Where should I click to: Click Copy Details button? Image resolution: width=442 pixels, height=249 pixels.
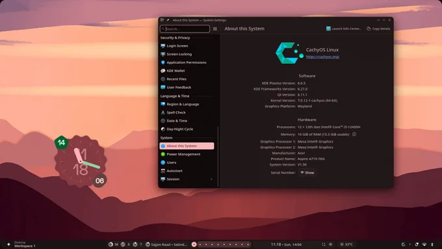(378, 29)
